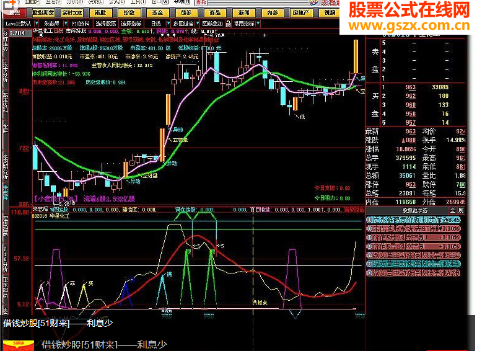Click L icon of top cyan stock pool row
The image size is (477, 351).
(x=370, y=220)
